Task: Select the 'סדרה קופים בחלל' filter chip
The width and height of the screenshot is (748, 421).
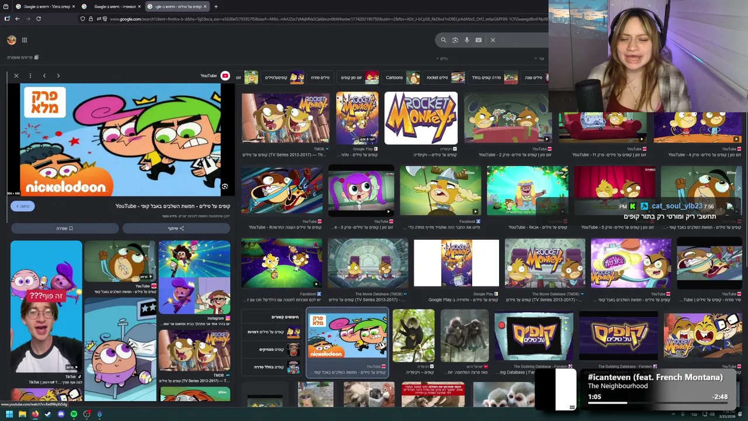Action: coord(494,77)
